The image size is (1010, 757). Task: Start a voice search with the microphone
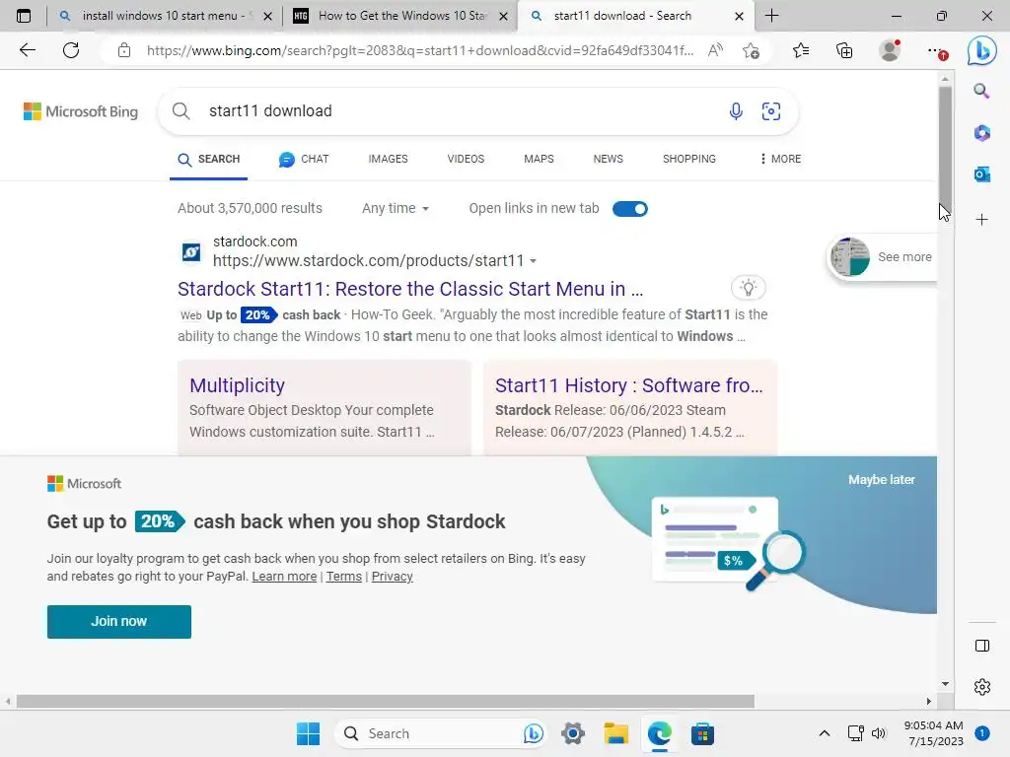[x=736, y=111]
